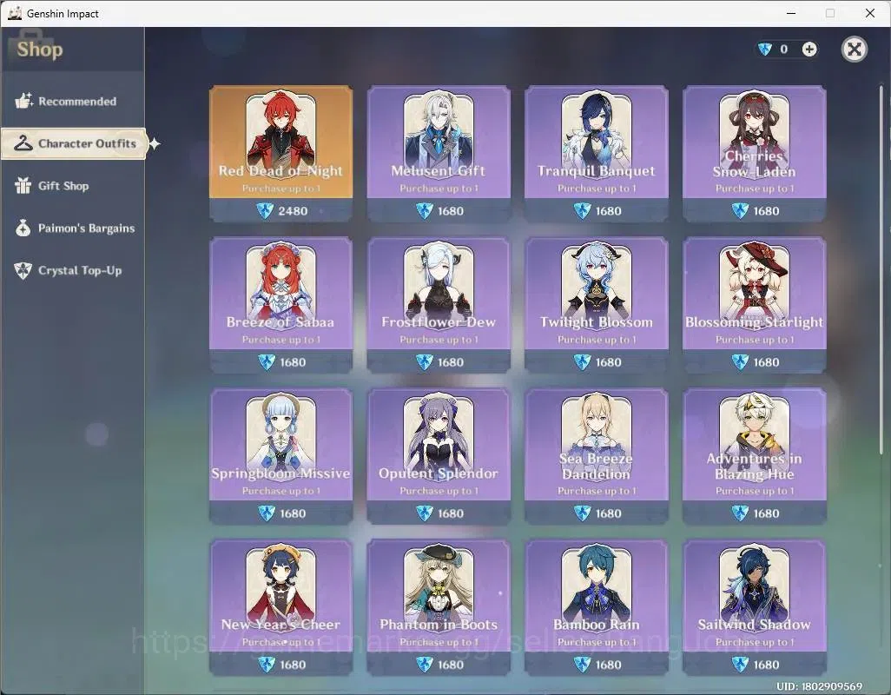This screenshot has height=695, width=891.
Task: Select the Cherries Snow-Laden outfit card
Action: click(754, 154)
